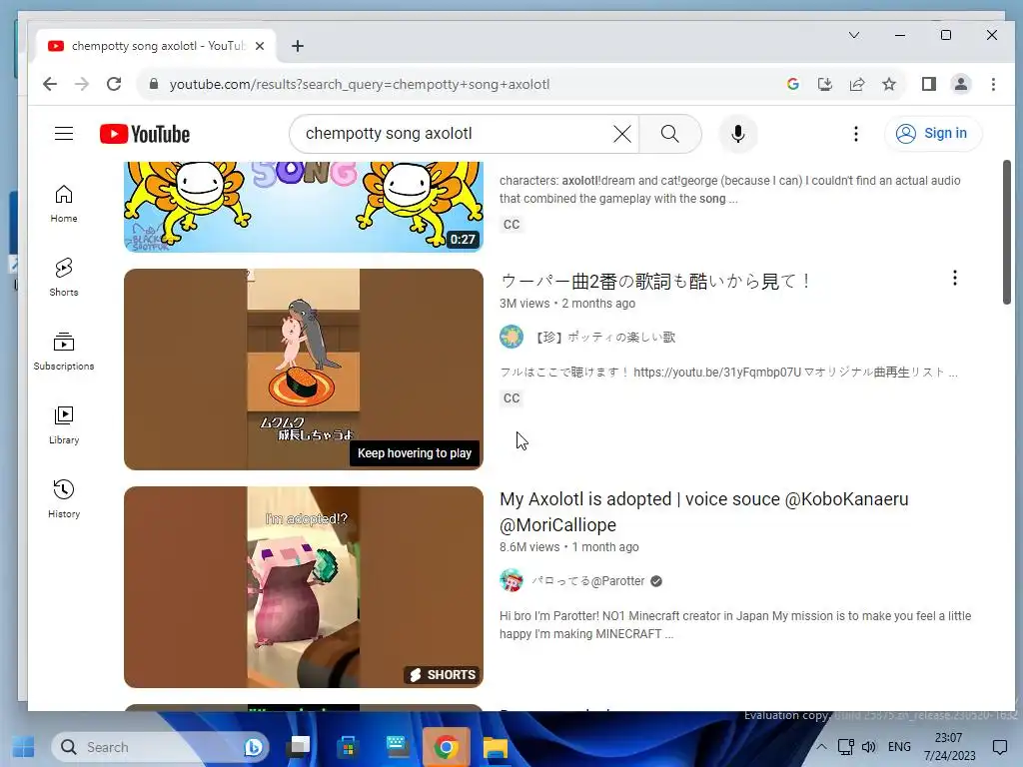Open the 0:27 song thumbnail
The width and height of the screenshot is (1023, 767).
point(304,207)
